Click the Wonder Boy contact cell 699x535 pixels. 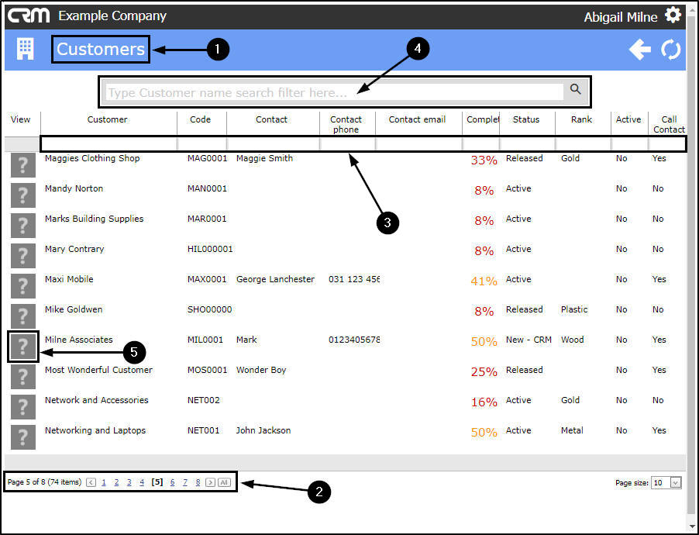pyautogui.click(x=261, y=370)
